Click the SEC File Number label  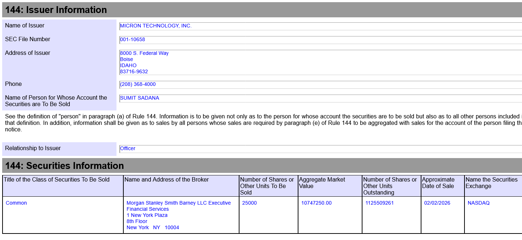[x=27, y=39]
